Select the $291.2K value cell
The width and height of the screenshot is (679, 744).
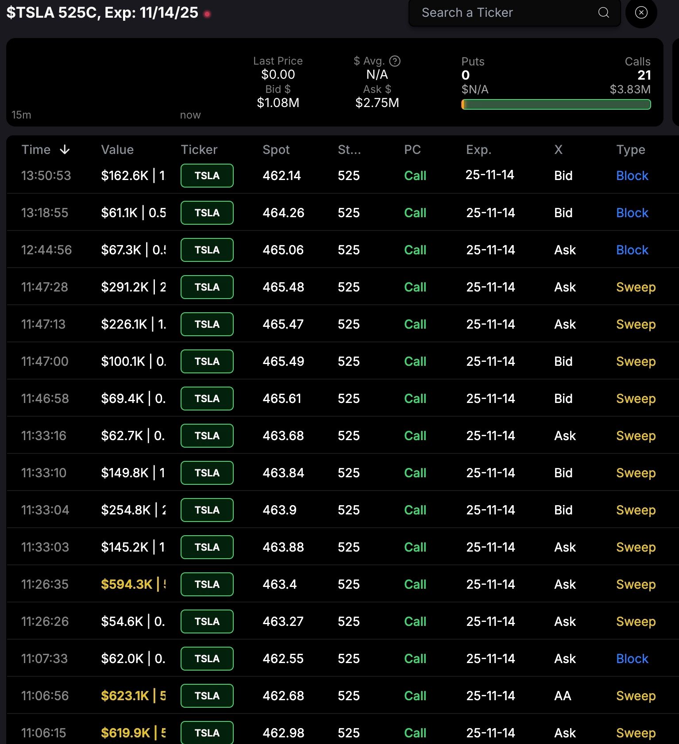[x=133, y=287]
